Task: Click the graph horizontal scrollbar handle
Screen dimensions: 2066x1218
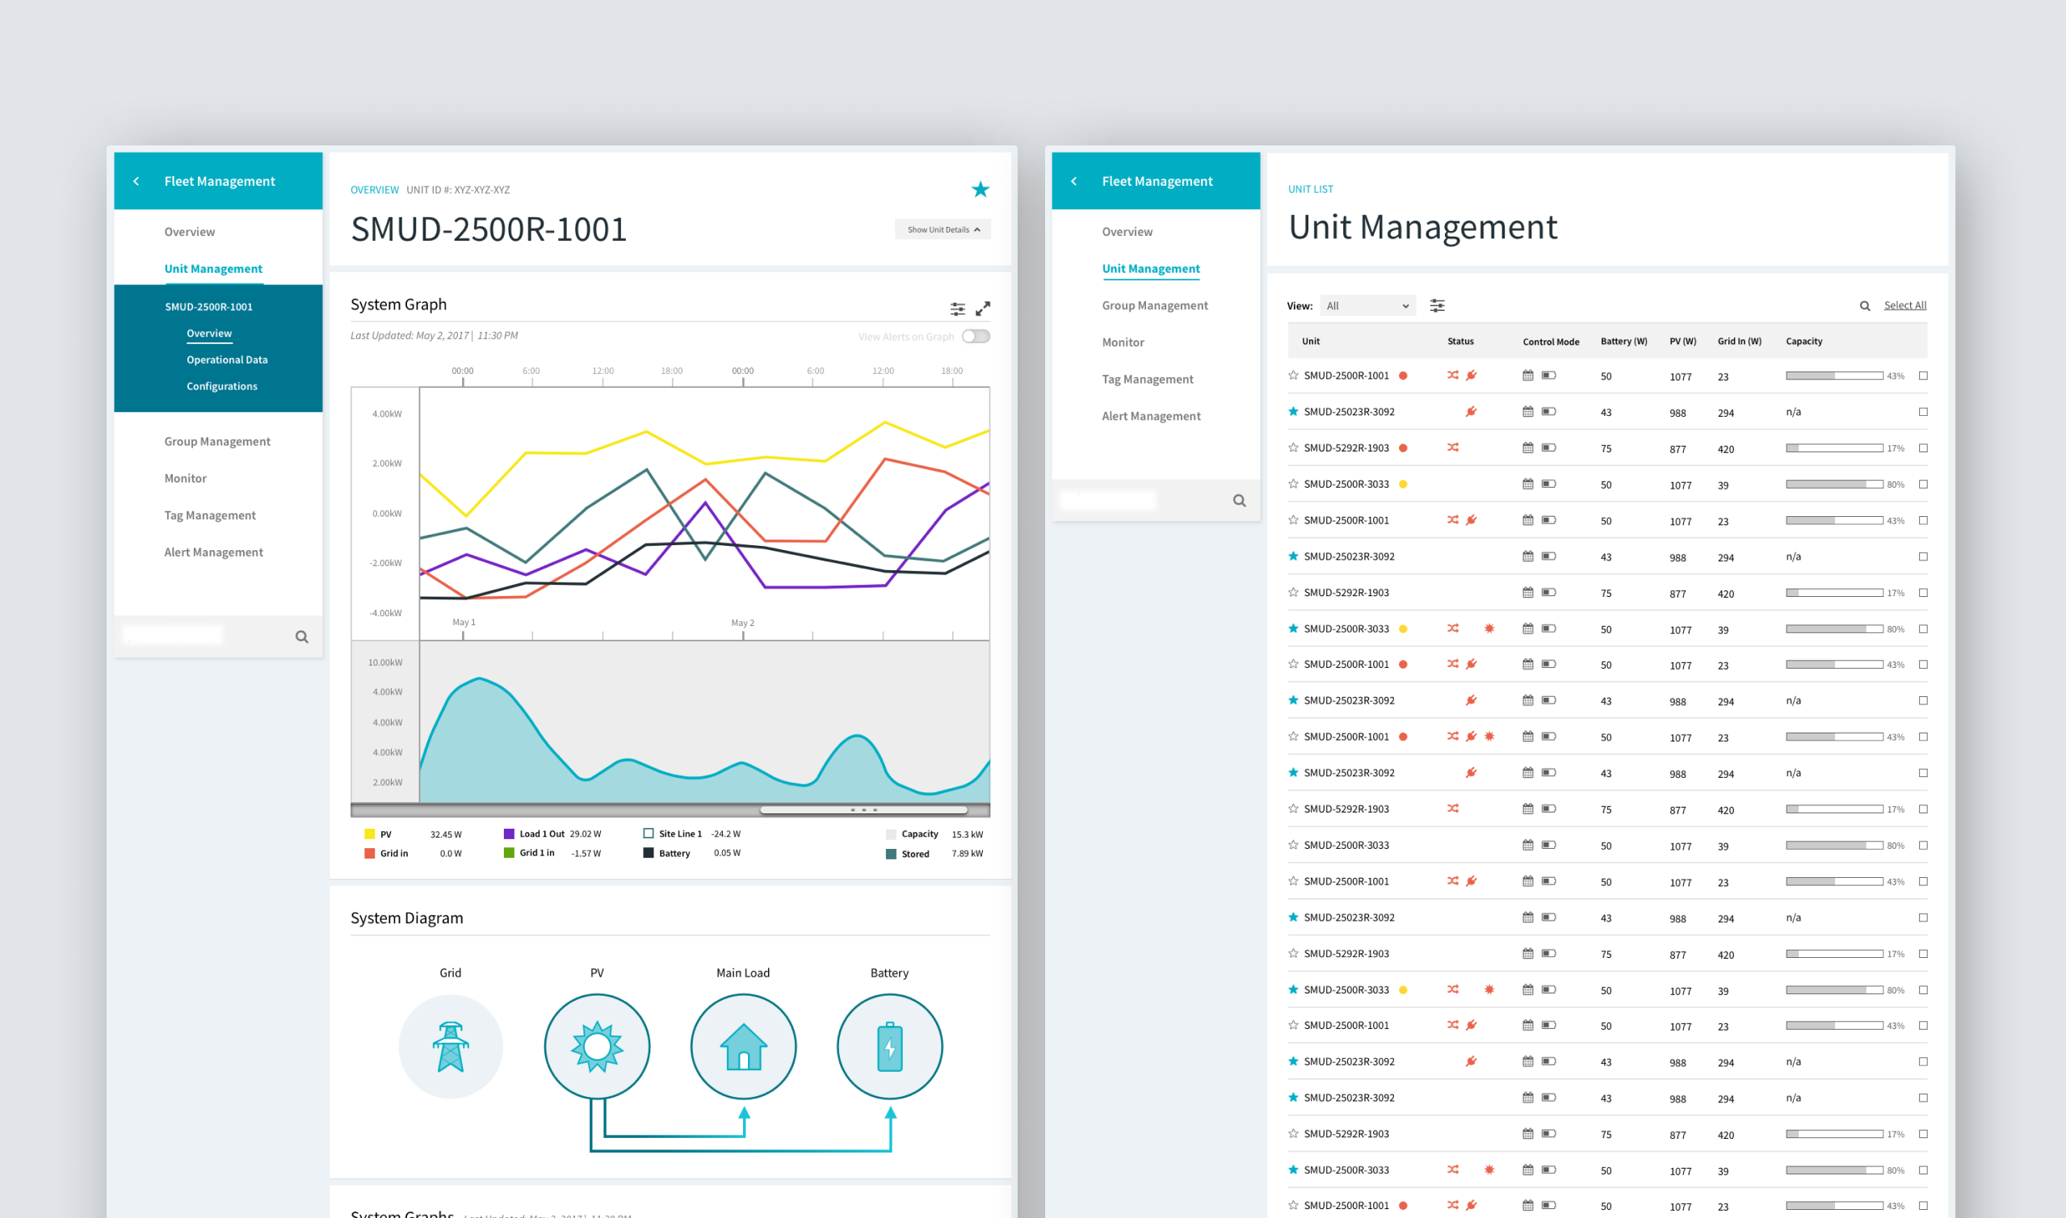Action: 864,810
